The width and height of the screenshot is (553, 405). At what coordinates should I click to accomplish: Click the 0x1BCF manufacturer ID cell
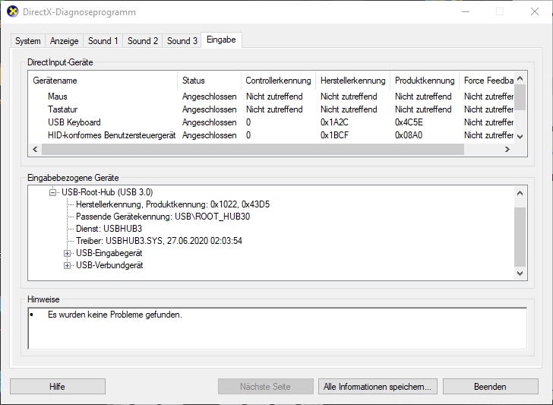click(334, 135)
